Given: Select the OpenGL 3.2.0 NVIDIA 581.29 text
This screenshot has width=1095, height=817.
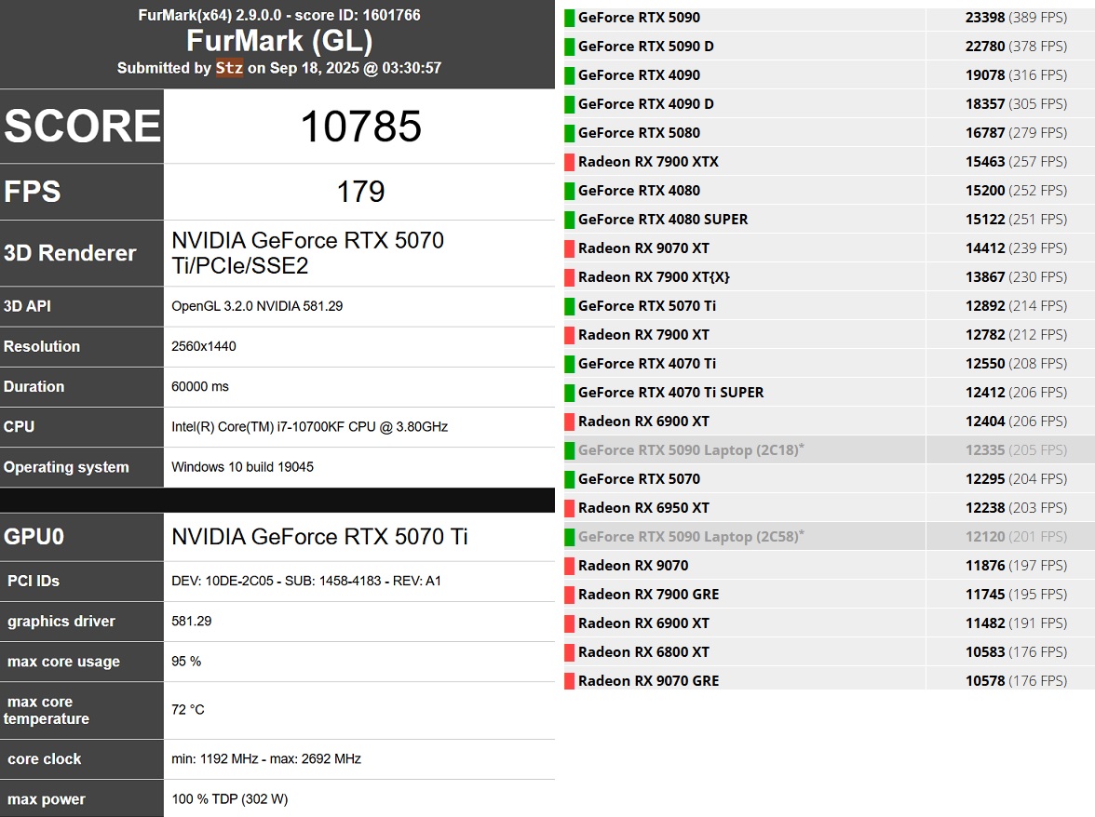Looking at the screenshot, I should coord(257,306).
